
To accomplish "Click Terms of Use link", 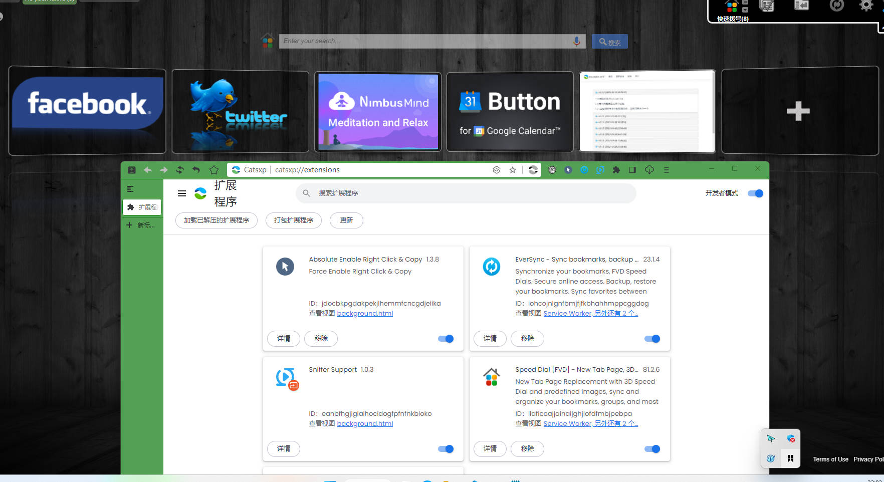I will (830, 459).
